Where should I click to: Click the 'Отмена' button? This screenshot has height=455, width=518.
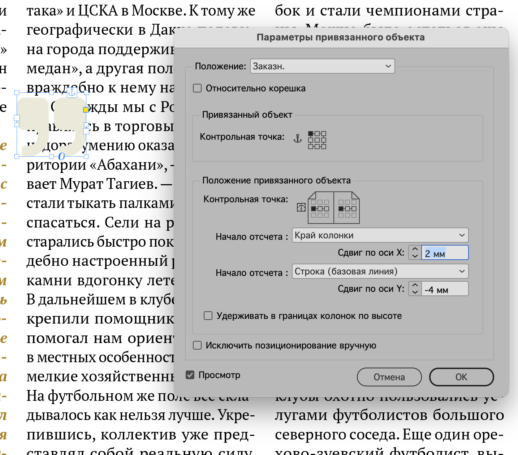pos(389,377)
